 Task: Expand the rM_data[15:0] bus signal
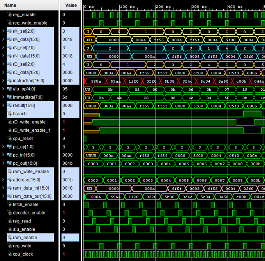click(3, 39)
